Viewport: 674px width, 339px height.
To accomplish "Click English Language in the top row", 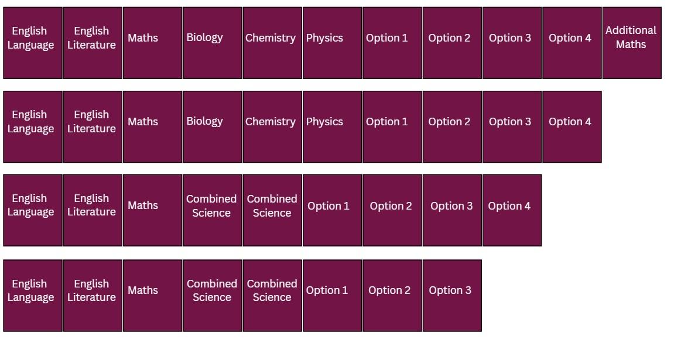I will tap(33, 43).
